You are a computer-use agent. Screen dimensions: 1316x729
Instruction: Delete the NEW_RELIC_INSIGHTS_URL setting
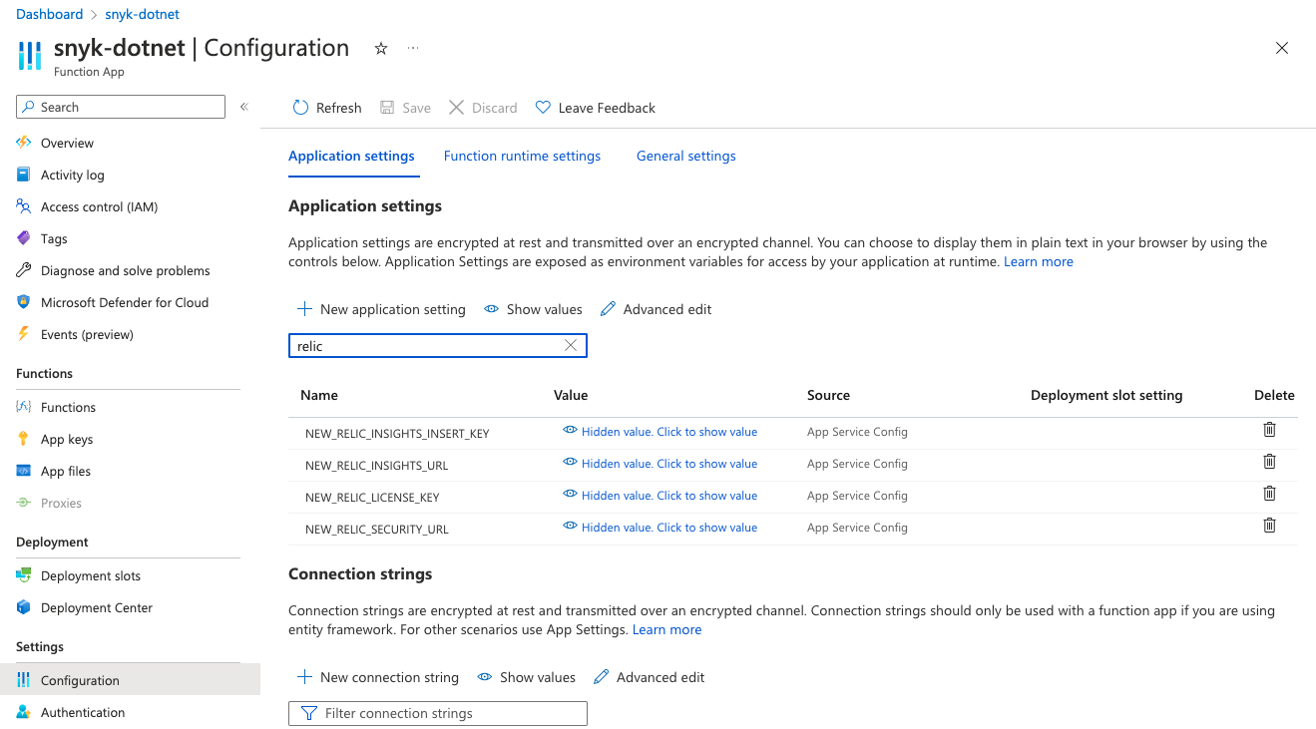point(1269,461)
